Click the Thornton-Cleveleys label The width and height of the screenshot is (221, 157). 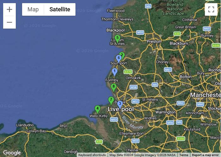point(117,19)
